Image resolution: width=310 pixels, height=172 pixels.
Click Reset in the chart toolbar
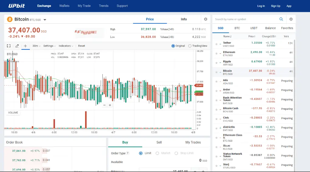click(x=81, y=46)
